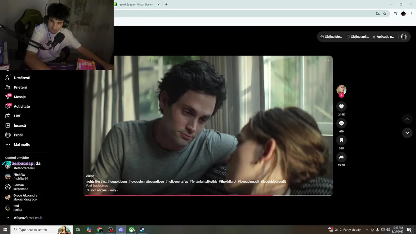Click Vezi traducerea to translate caption

[x=97, y=185]
